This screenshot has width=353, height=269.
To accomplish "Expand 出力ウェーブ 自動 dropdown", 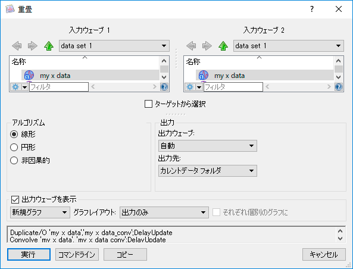I will click(208, 146).
